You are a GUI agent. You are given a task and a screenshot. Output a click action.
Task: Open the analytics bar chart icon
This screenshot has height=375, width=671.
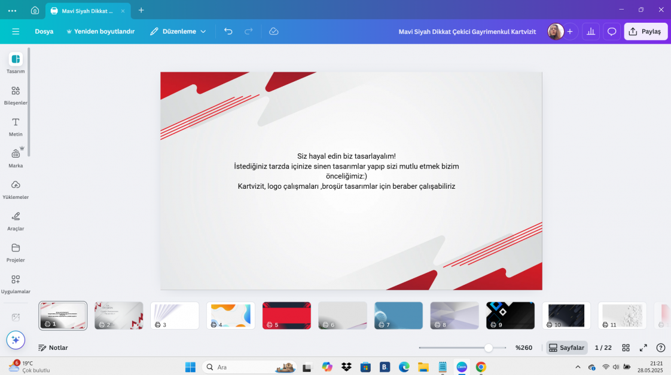(x=591, y=32)
